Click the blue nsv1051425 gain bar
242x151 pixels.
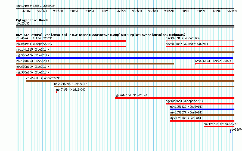(x=202, y=109)
